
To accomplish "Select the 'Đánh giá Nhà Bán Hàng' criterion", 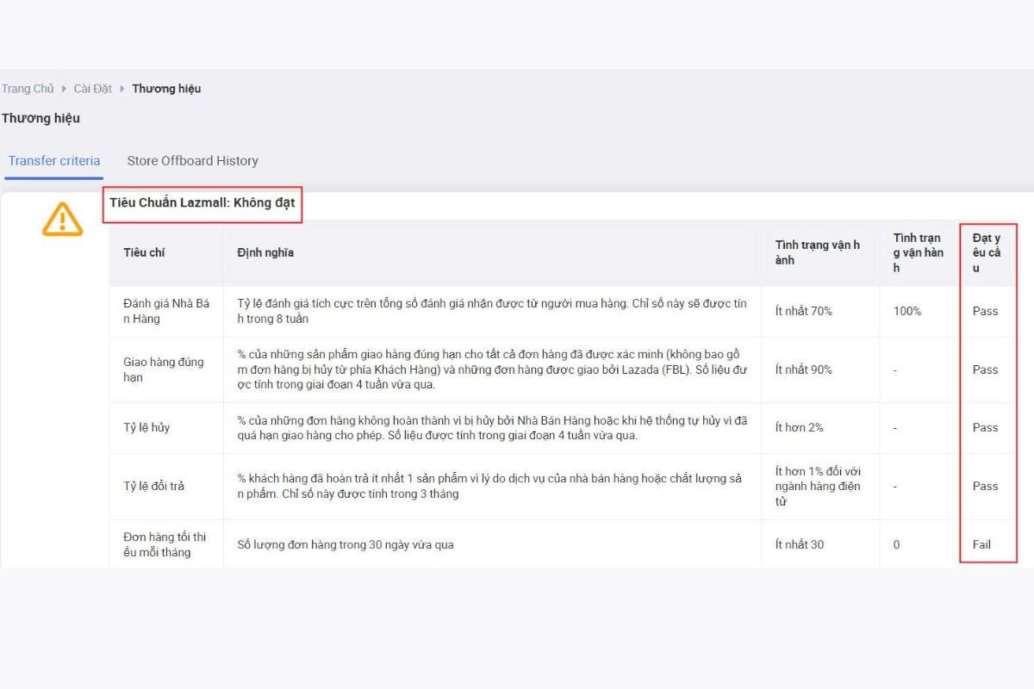I will (x=166, y=312).
